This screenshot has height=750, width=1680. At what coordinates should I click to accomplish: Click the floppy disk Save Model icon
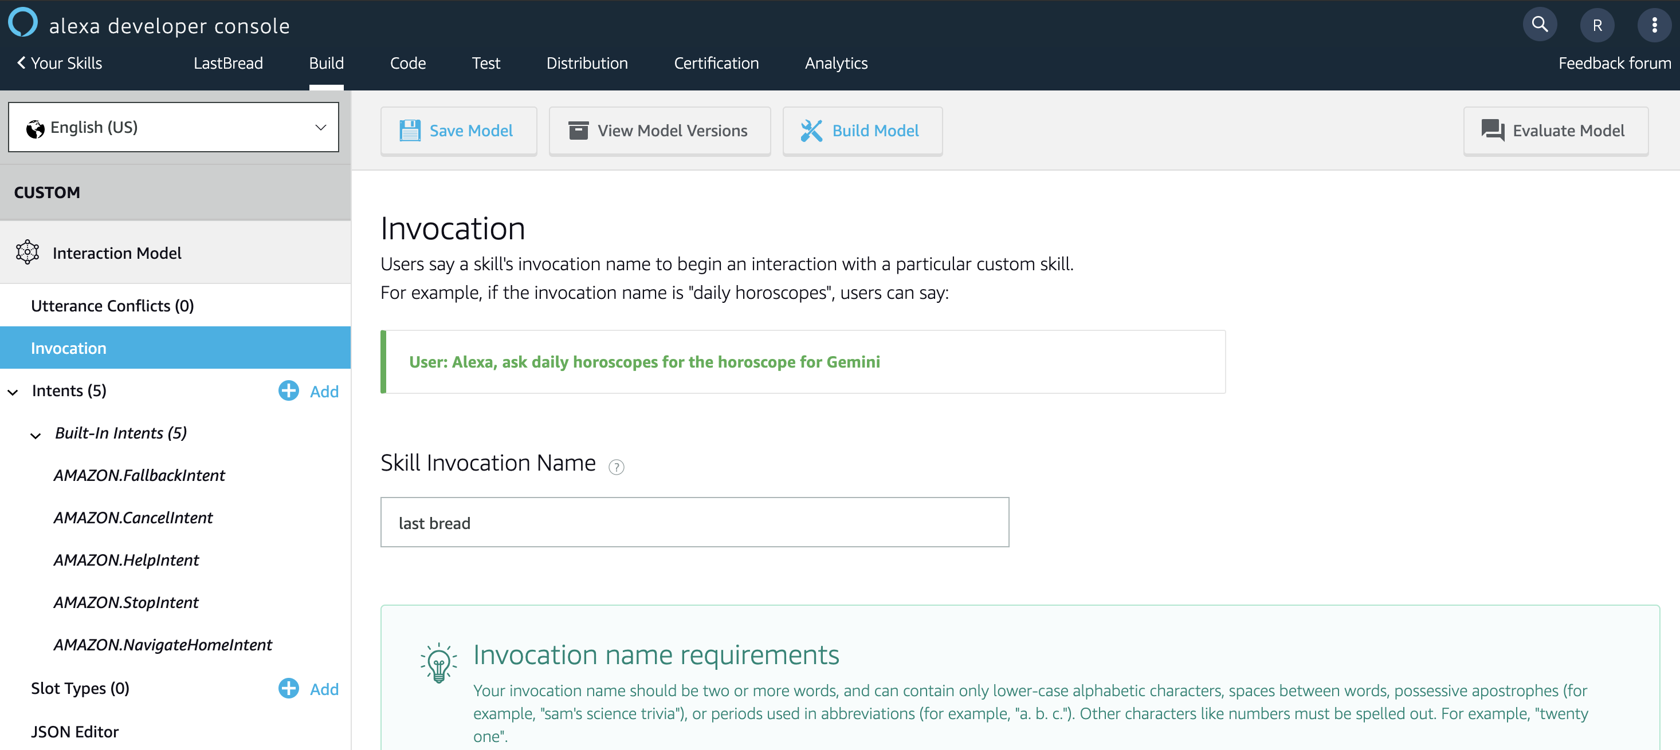pyautogui.click(x=410, y=131)
